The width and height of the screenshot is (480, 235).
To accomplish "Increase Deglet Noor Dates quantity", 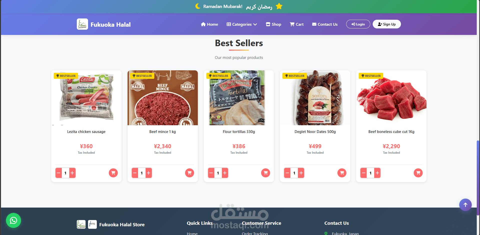I will click(301, 173).
